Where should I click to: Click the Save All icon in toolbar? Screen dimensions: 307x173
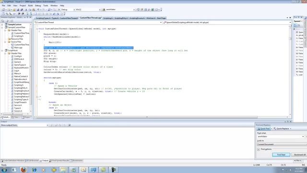(22, 10)
